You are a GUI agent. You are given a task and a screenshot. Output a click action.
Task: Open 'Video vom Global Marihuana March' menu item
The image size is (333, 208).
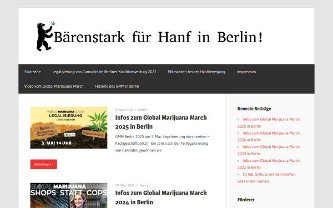tap(54, 86)
